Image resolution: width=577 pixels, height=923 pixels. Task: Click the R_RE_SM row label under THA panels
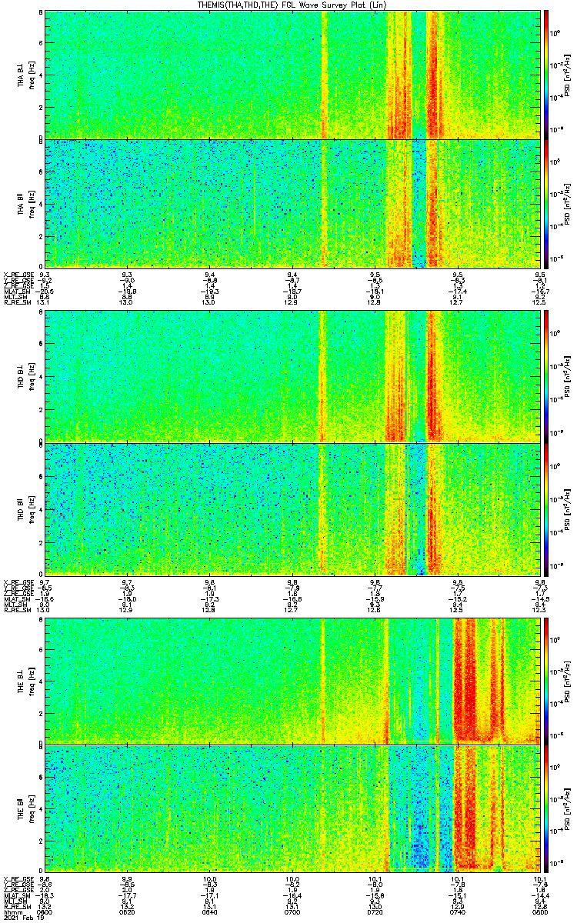(x=16, y=302)
